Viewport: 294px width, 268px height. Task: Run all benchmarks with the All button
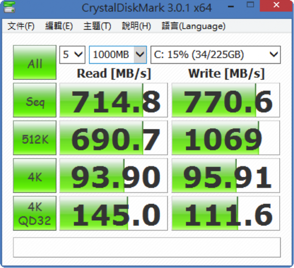(35, 62)
